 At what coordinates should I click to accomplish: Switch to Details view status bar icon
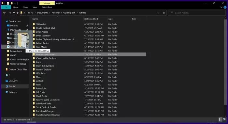[220, 119]
